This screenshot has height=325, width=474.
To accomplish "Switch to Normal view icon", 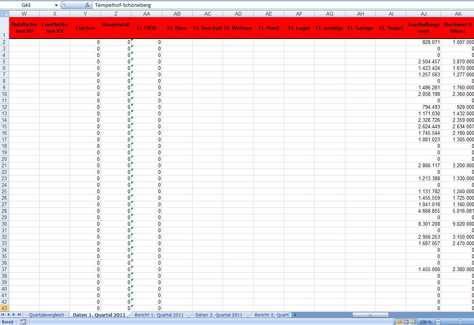I will click(399, 322).
